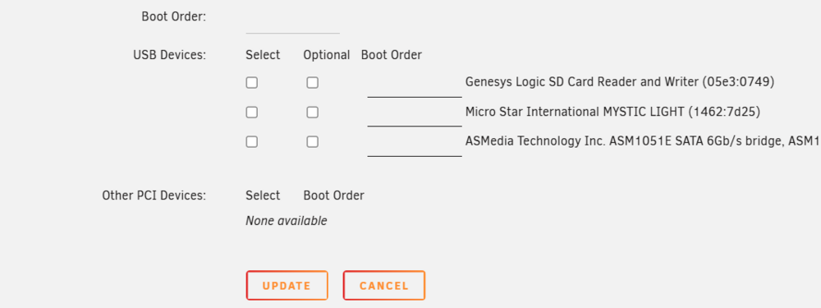Click the CANCEL button
The image size is (821, 308).
point(384,286)
